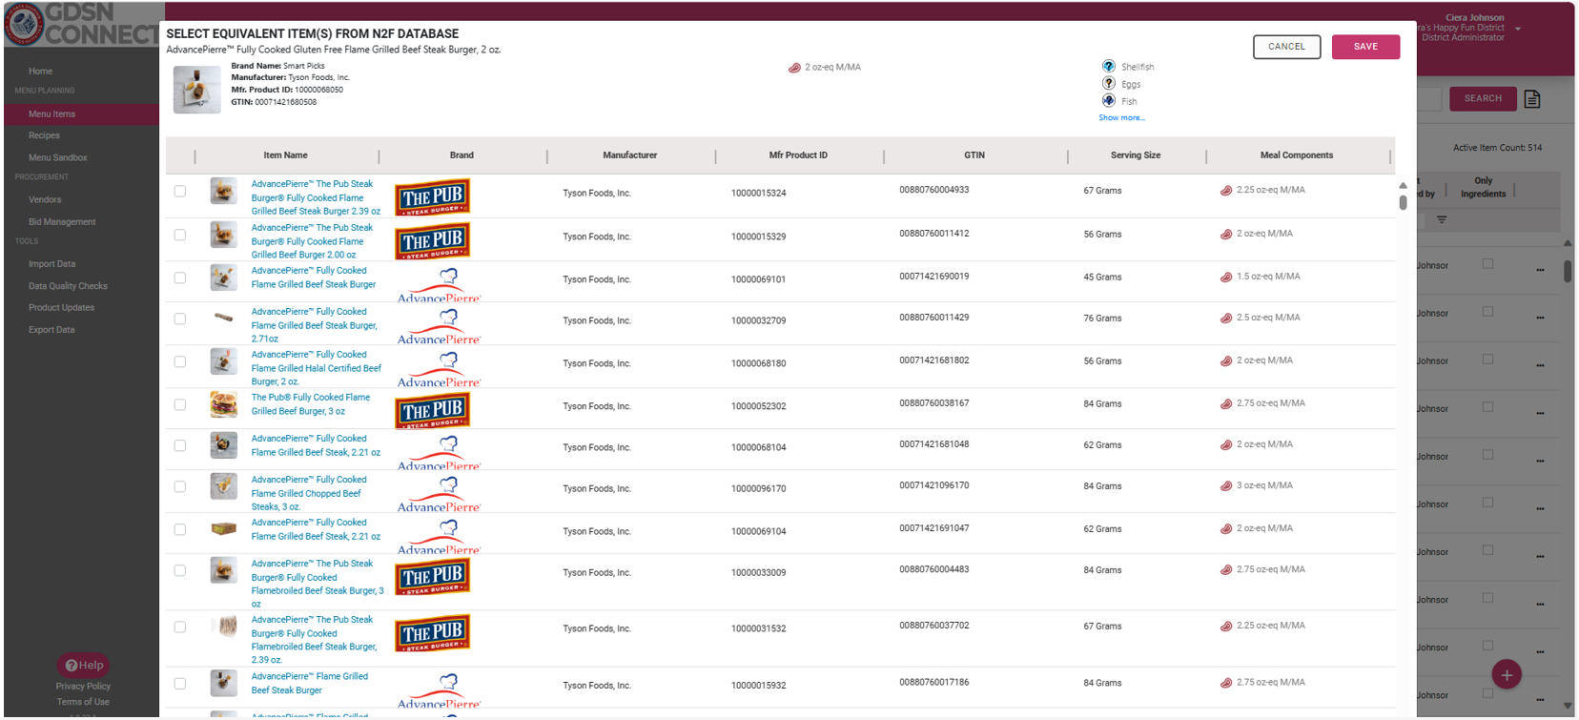Check the box for Pub Steak Burger 2.39 oz row
The image size is (1579, 720).
pos(180,192)
